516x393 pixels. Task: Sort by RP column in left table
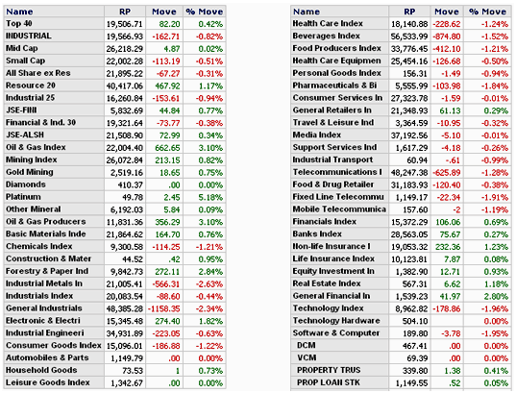pos(125,12)
